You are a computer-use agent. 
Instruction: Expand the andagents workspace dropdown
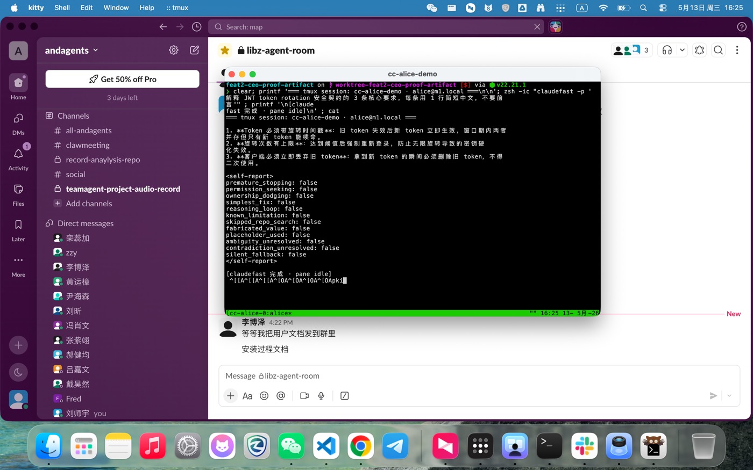pyautogui.click(x=72, y=50)
